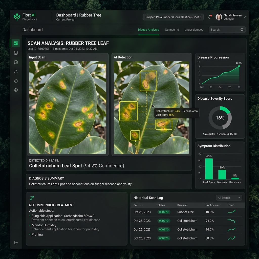259x259 pixels.
Task: Open the dashboard grid icon in sidebar
Action: tap(16, 43)
